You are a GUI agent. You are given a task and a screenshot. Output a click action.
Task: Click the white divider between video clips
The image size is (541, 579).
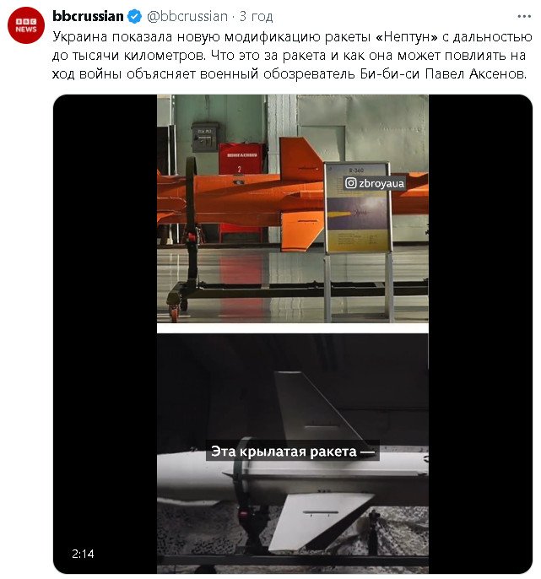293,328
